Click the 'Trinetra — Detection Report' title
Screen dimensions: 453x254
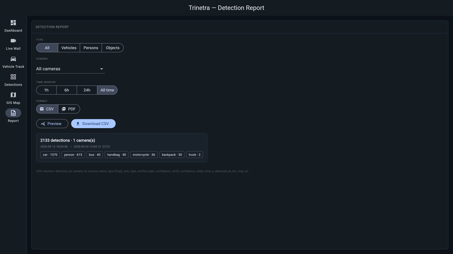pos(226,8)
